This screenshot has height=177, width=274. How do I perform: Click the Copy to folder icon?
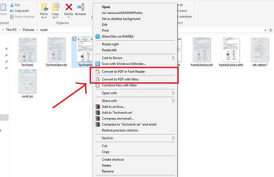(x=56, y=7)
